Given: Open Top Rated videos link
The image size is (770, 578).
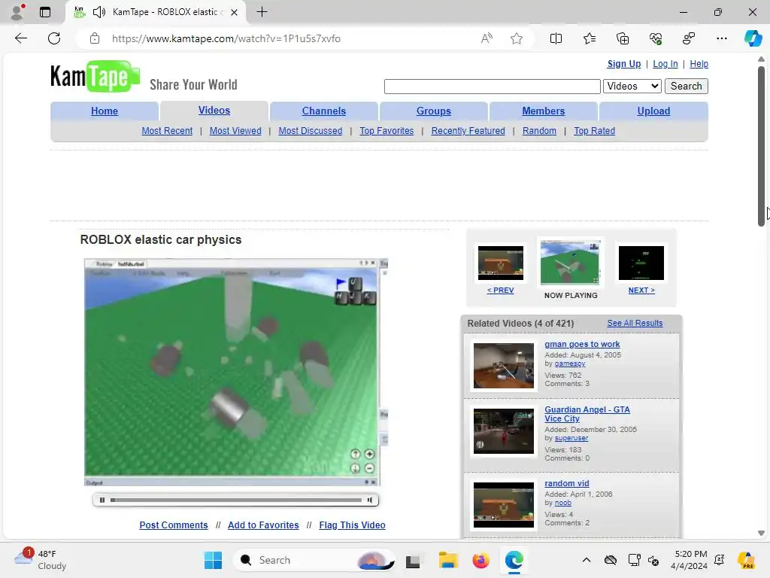Looking at the screenshot, I should click(x=594, y=131).
